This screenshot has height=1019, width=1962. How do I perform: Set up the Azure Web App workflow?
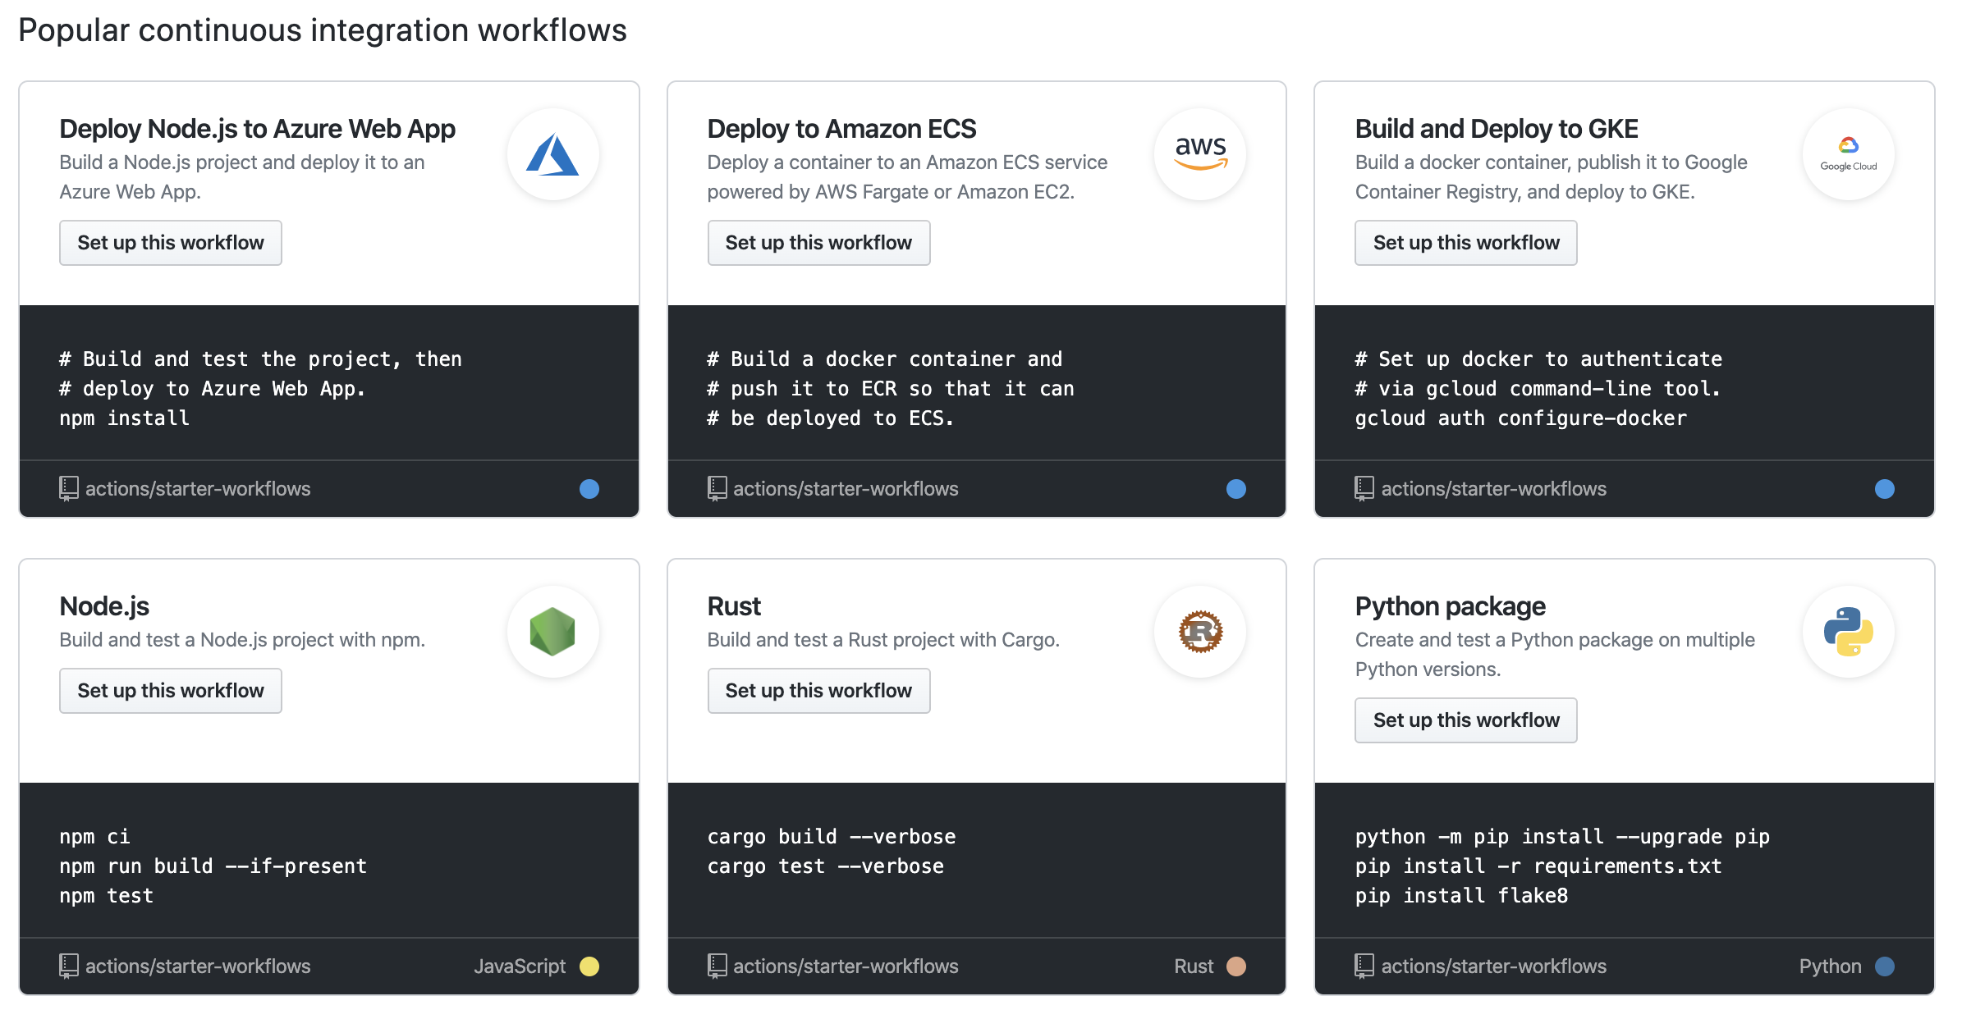coord(171,243)
